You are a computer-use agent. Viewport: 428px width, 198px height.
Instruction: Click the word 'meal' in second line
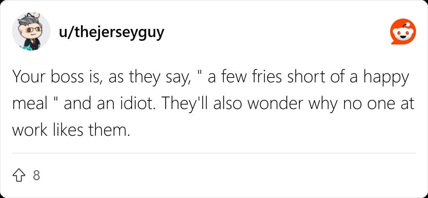pos(30,104)
